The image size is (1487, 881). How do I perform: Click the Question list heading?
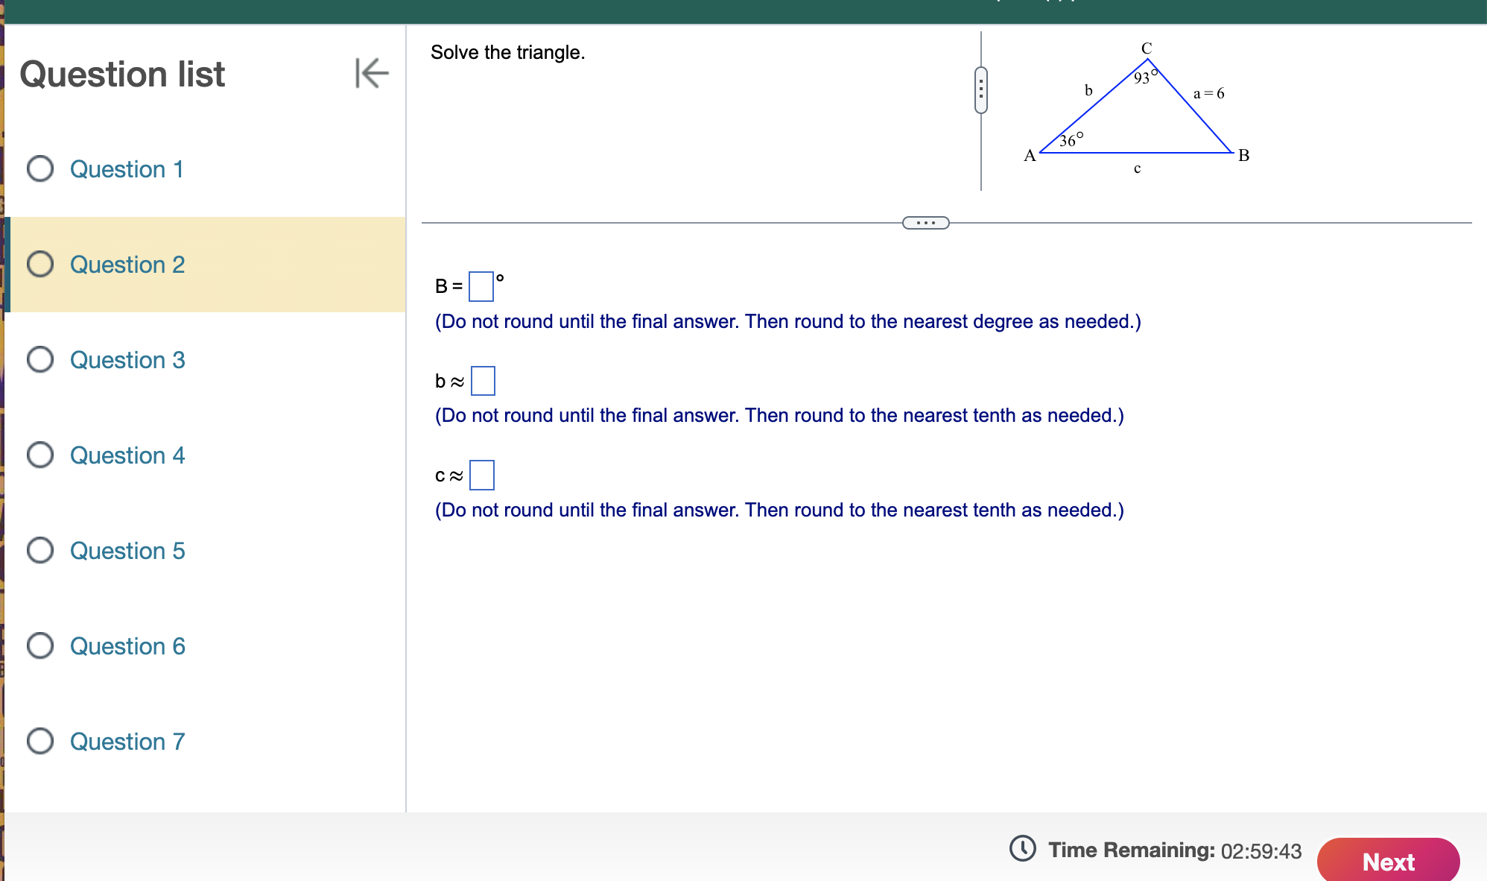click(123, 75)
